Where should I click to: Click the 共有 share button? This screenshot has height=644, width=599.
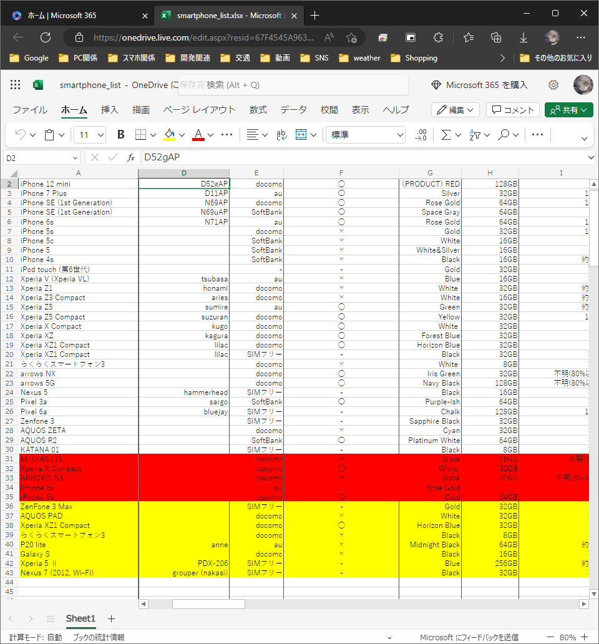(568, 110)
